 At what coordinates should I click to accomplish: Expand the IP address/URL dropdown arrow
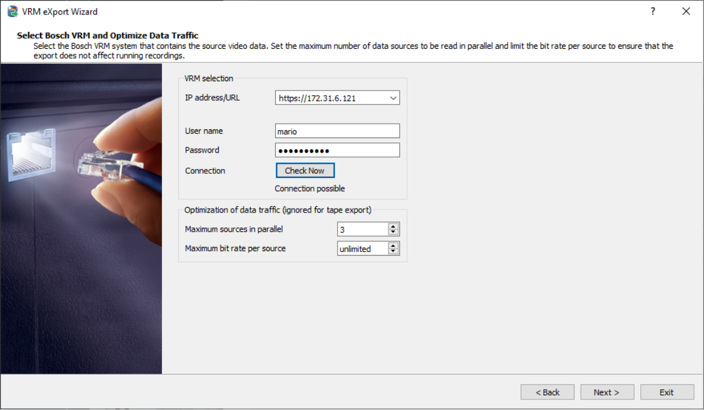[x=393, y=98]
